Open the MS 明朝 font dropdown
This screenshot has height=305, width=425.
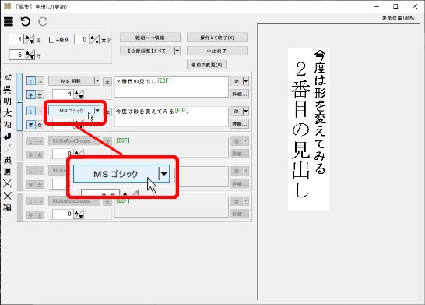pos(97,80)
